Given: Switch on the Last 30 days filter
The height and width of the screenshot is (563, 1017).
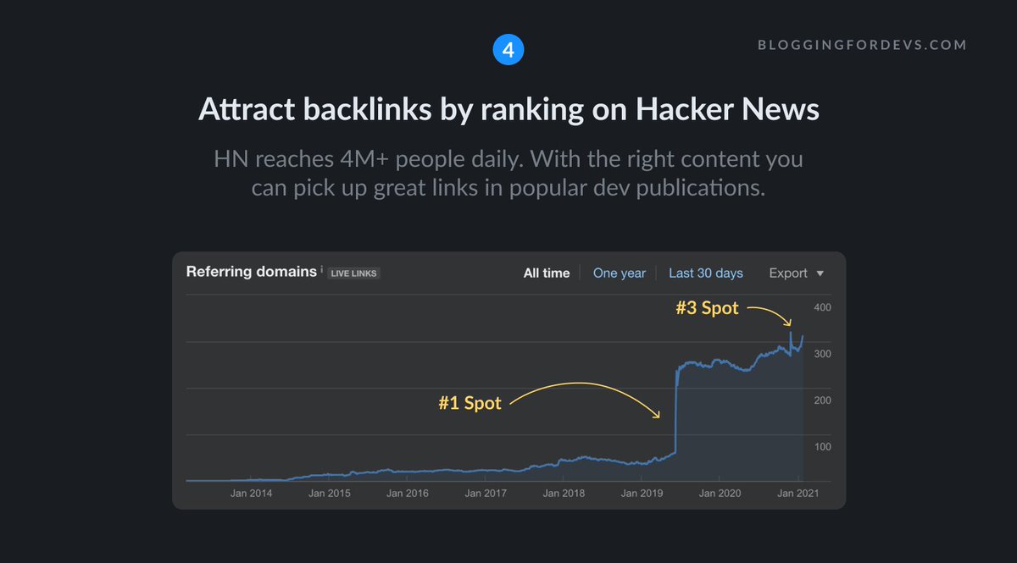Looking at the screenshot, I should pyautogui.click(x=706, y=273).
